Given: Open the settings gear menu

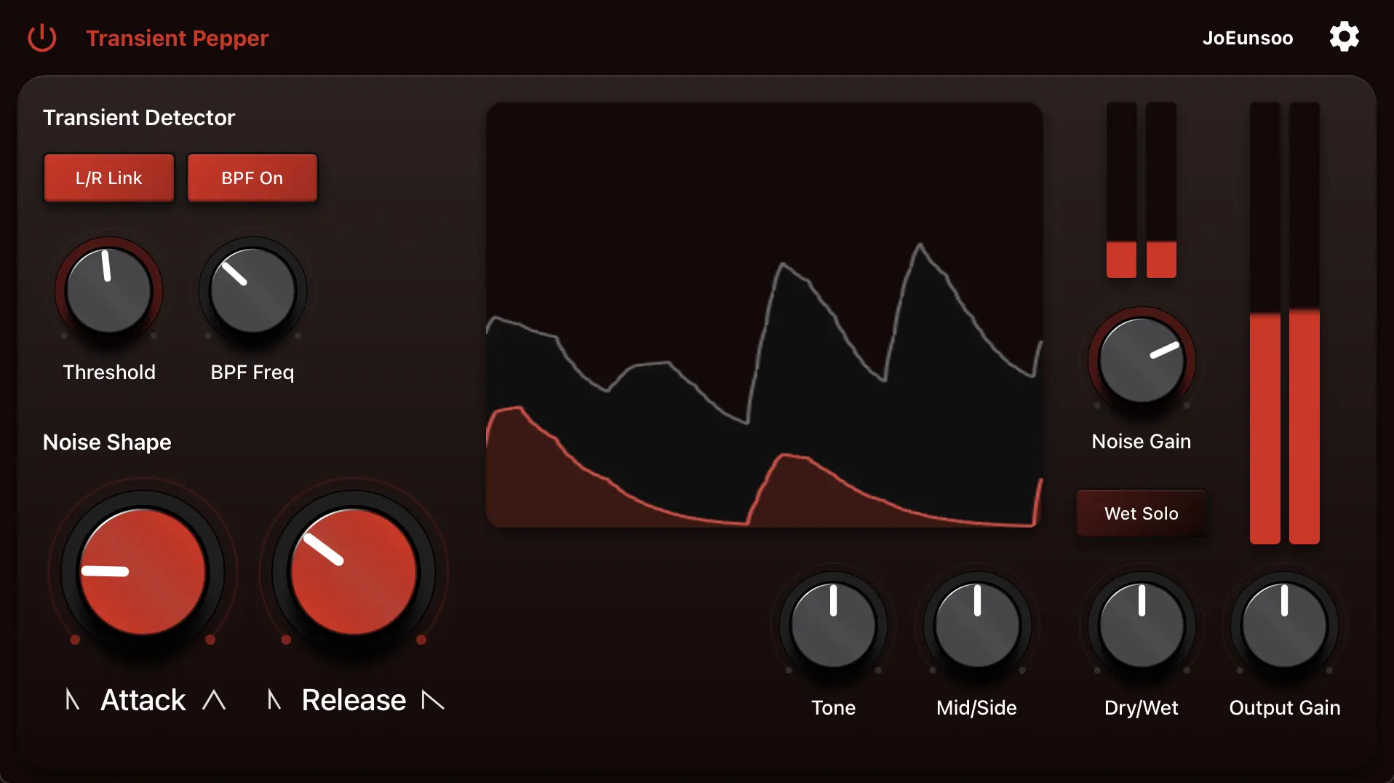Looking at the screenshot, I should [1344, 36].
